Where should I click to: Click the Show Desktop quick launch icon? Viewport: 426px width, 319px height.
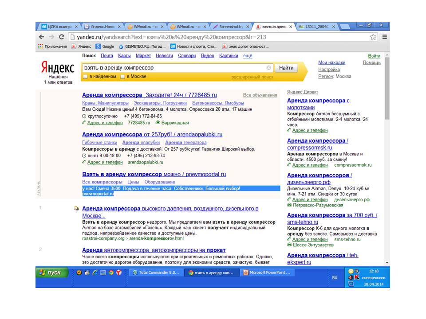pos(103,272)
